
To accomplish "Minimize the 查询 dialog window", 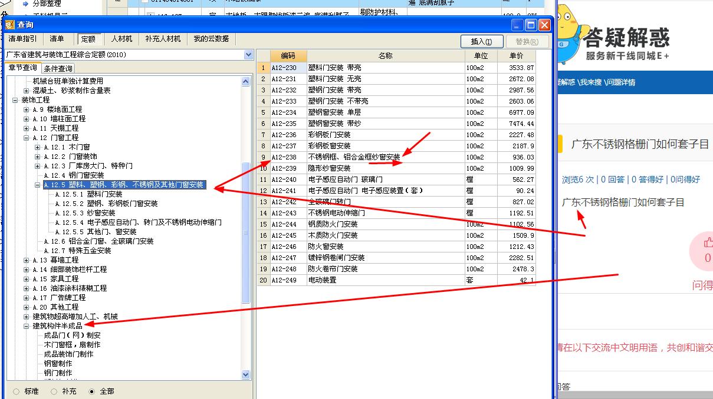I will click(517, 25).
